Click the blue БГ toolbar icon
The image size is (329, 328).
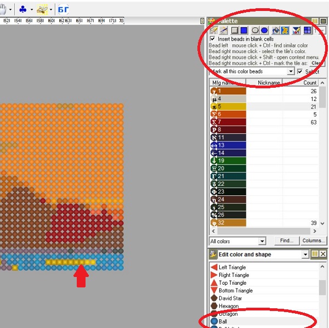coord(63,9)
